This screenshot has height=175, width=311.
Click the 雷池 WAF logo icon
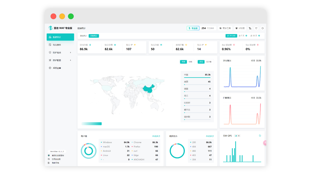coord(50,28)
